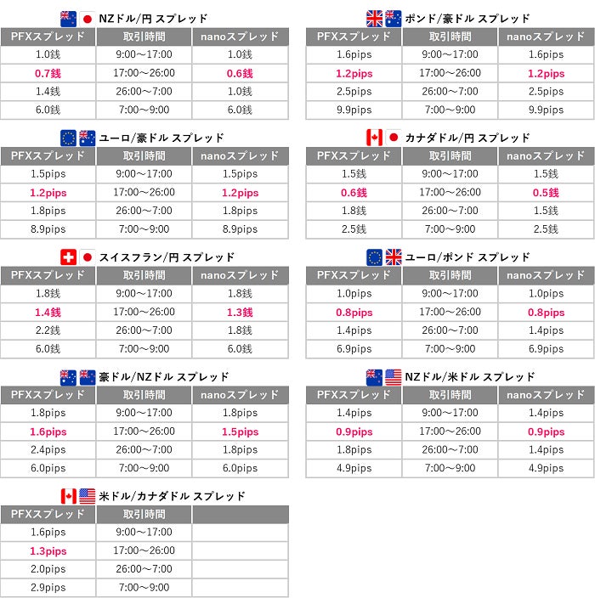Image resolution: width=595 pixels, height=598 pixels.
Task: Click the EU flag beside ユーロ/豪ドル
Action: 68,138
